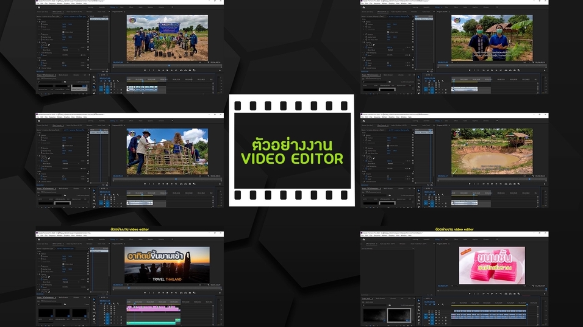Switch to Effects workspace in pink dessert window
Image resolution: width=583 pixels, height=327 pixels.
pos(456,239)
